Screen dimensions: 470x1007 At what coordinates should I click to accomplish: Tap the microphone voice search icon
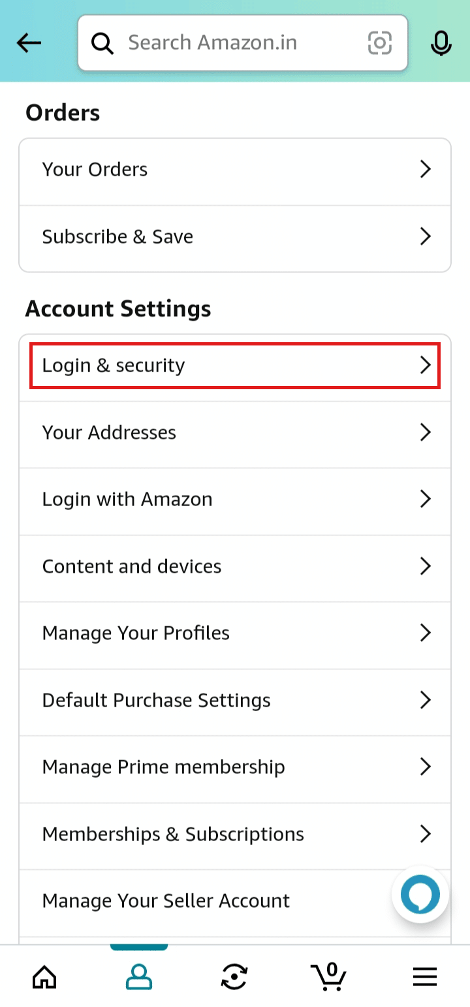click(x=441, y=43)
